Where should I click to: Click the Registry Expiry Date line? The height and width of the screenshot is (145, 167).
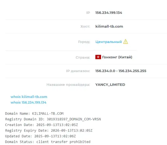tap(49, 130)
